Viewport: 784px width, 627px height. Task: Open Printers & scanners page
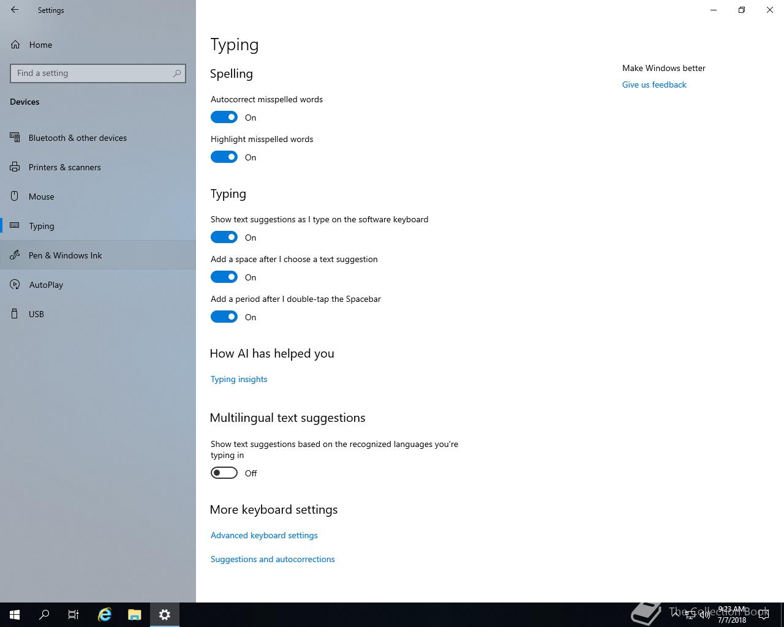pyautogui.click(x=98, y=167)
